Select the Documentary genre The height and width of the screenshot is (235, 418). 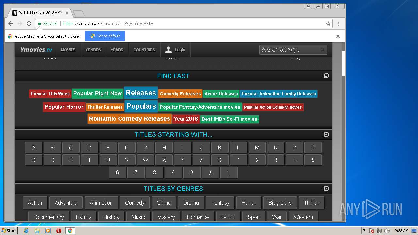pos(49,217)
